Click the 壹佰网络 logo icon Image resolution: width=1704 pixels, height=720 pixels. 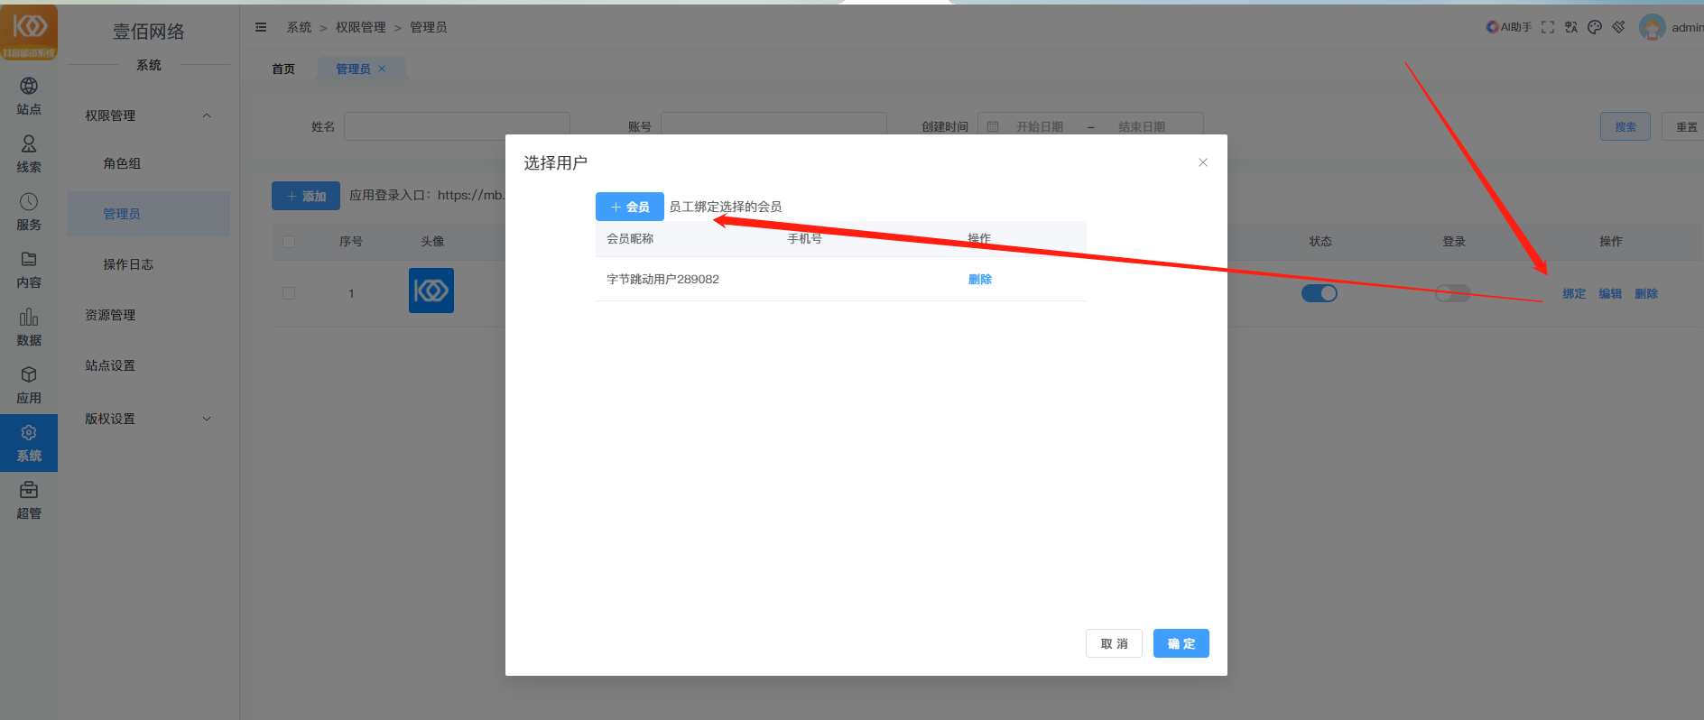(x=29, y=32)
